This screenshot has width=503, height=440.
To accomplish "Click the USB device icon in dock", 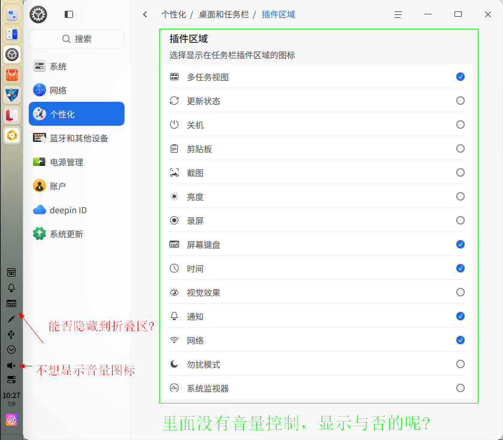I will [11, 335].
